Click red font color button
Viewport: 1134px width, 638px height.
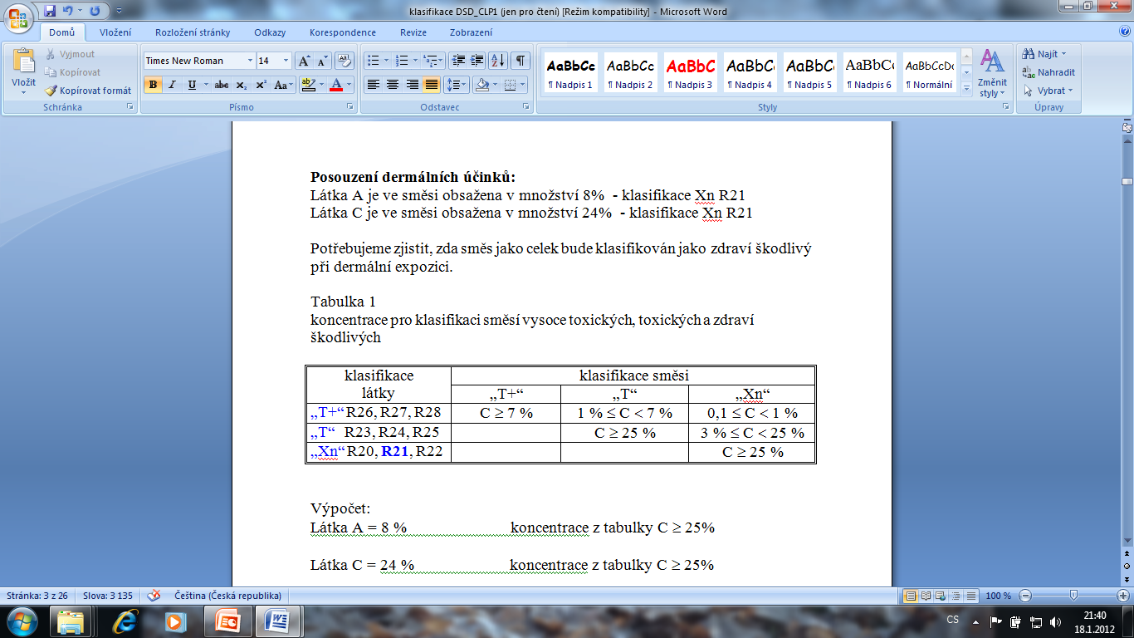click(335, 85)
